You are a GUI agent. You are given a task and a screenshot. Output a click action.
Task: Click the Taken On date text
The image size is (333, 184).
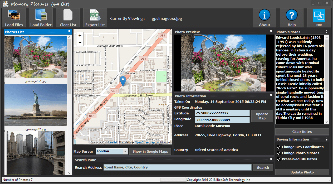tap(230, 101)
